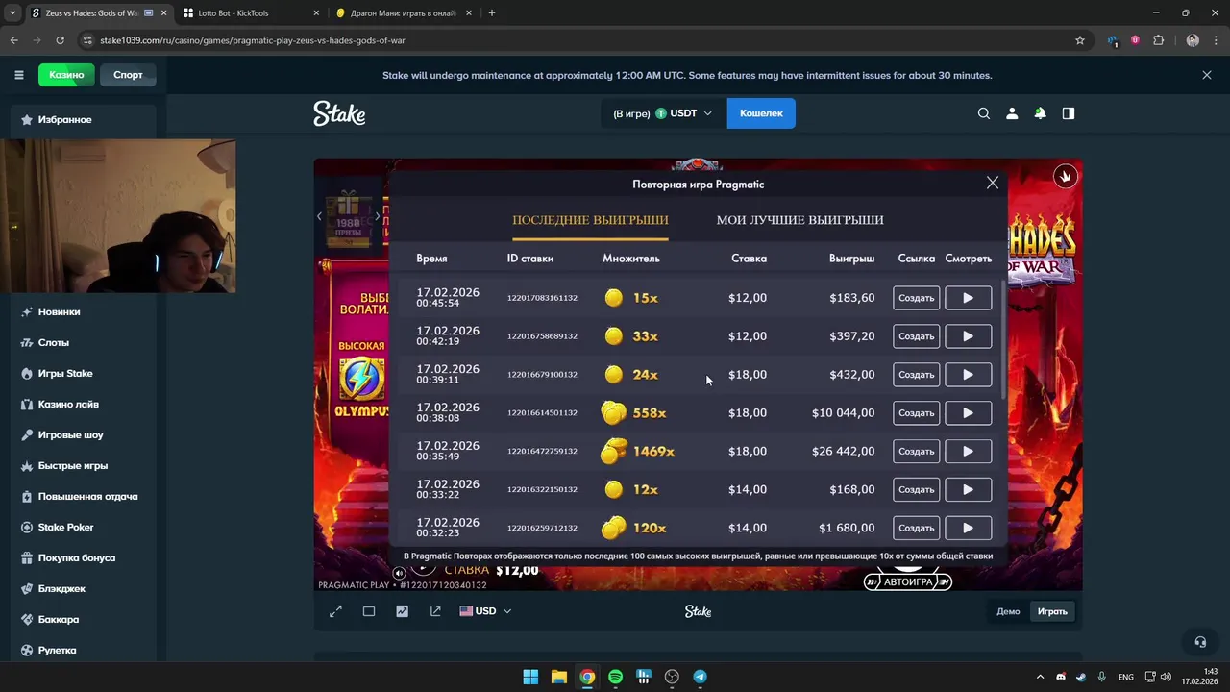The height and width of the screenshot is (692, 1230).
Task: Add the game to favorites with the crown icon
Action: [1065, 176]
